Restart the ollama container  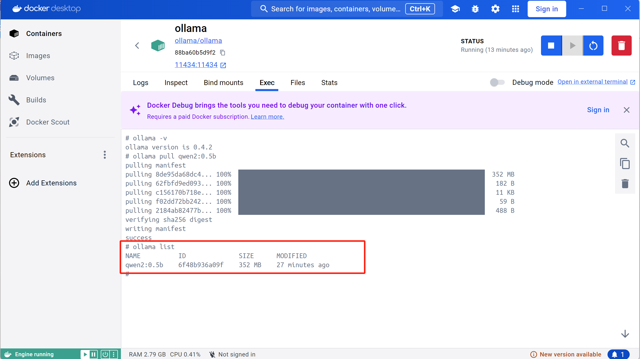593,46
